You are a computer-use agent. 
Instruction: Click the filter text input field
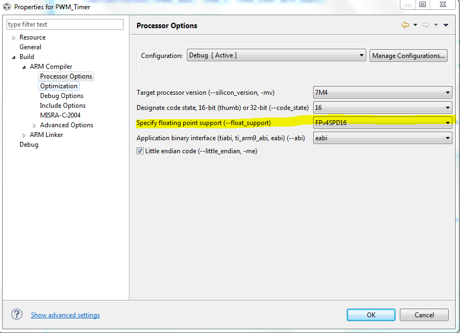pos(65,24)
